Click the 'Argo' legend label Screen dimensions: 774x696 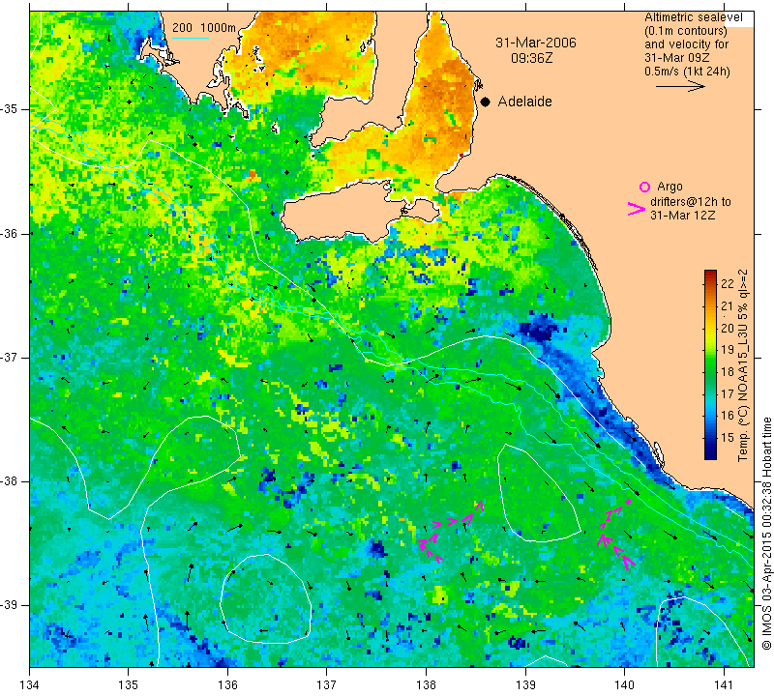click(x=670, y=187)
